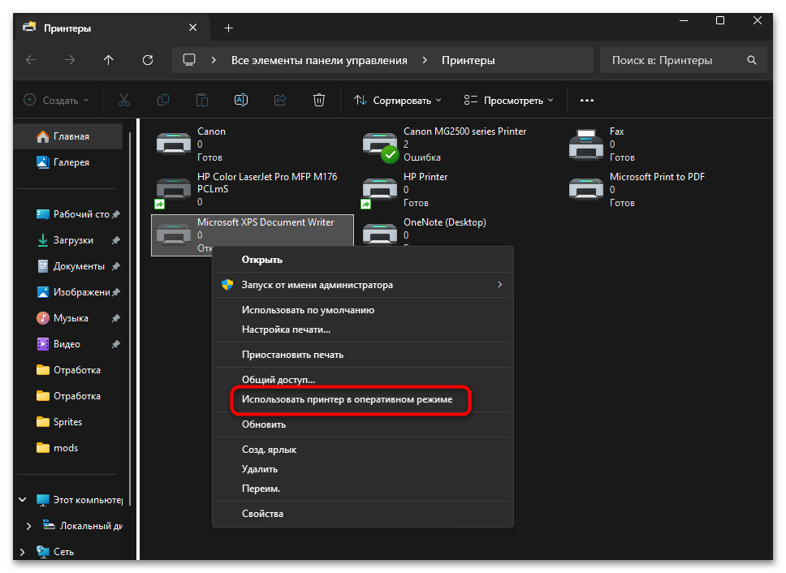Select the Canon printer icon

click(174, 144)
